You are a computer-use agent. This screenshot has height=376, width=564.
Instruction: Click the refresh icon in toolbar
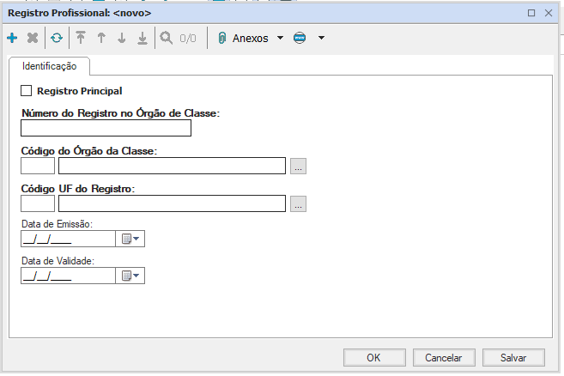pyautogui.click(x=56, y=39)
